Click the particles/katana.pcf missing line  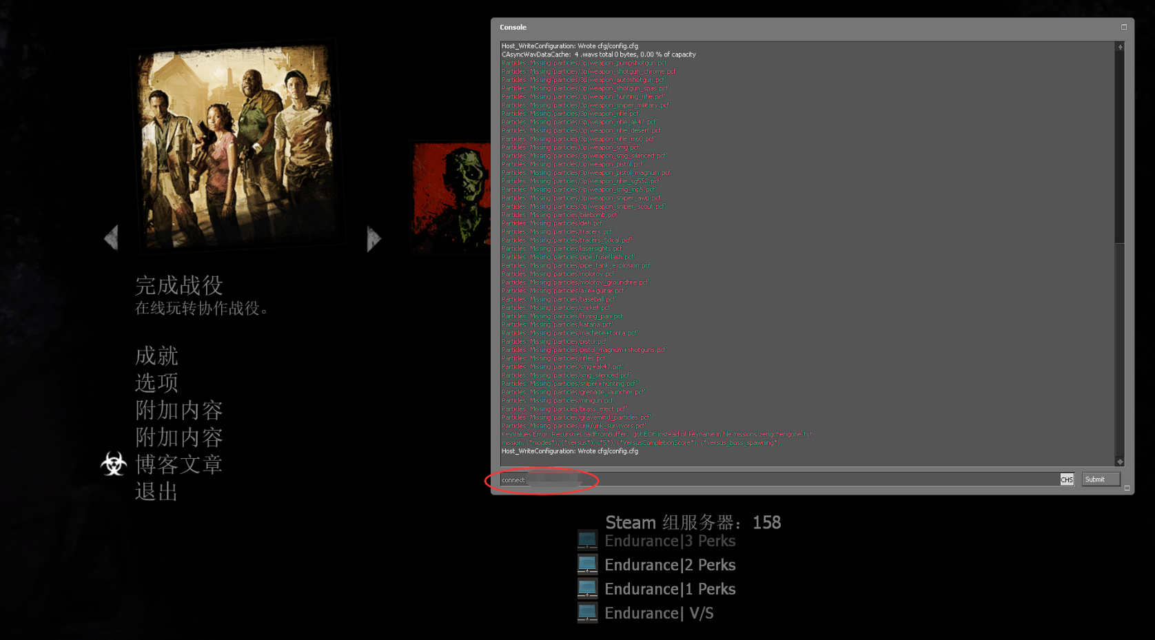558,324
